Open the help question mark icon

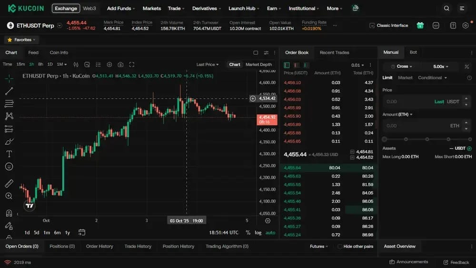click(453, 26)
